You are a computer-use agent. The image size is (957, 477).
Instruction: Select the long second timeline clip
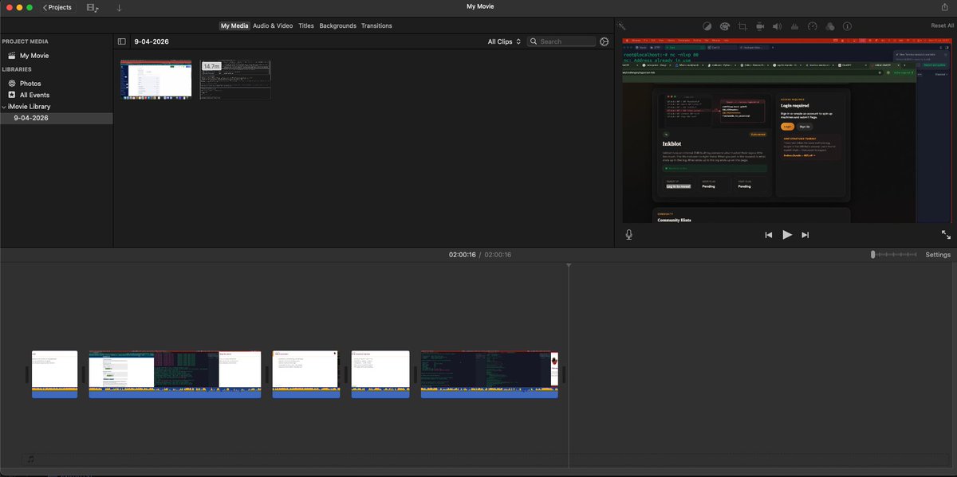tap(175, 373)
